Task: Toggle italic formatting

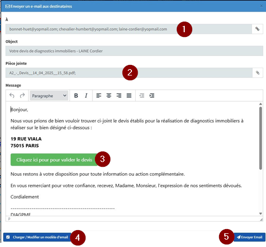Action: click(86, 96)
